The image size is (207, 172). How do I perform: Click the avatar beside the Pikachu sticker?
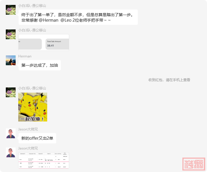click(11, 92)
